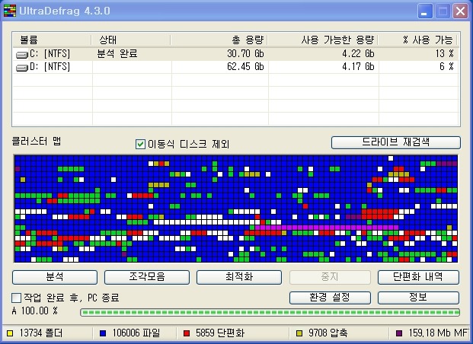Select the C: drive icon
The height and width of the screenshot is (344, 473).
22,55
